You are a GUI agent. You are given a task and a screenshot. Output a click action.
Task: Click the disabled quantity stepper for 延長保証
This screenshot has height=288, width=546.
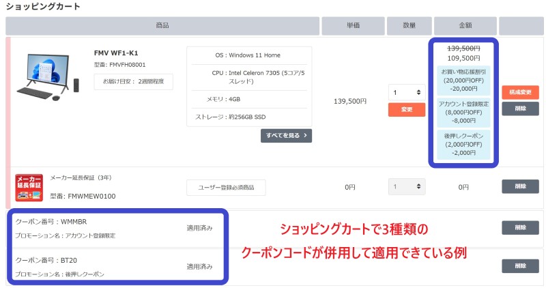pyautogui.click(x=406, y=187)
